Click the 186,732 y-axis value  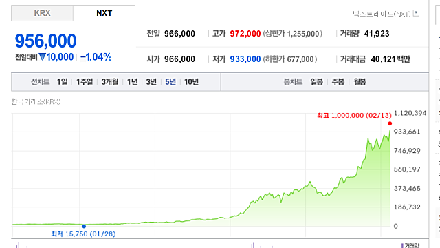click(407, 207)
